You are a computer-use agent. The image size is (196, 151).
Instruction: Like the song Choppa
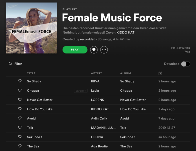coord(20,90)
